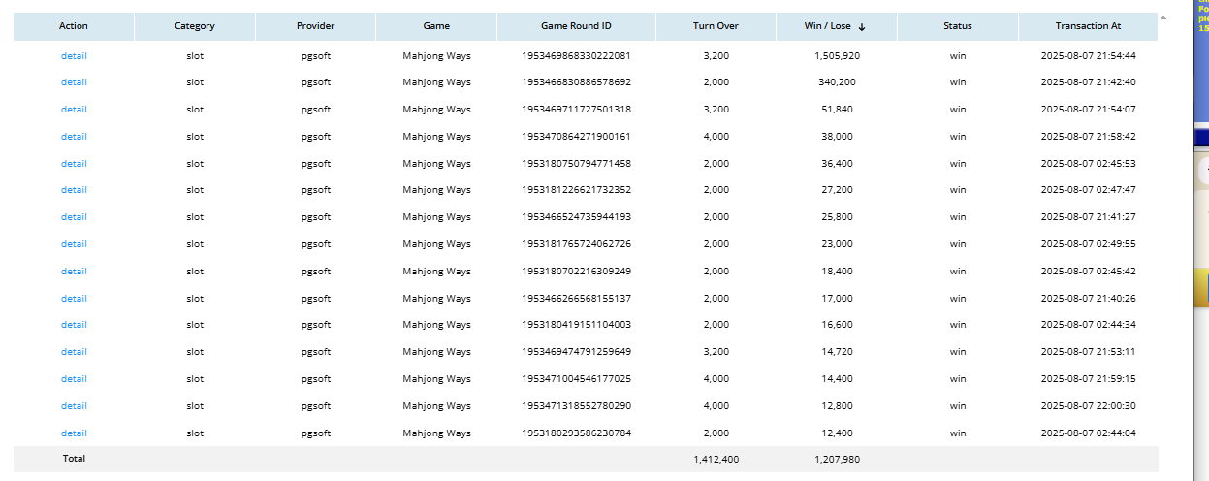Open detail for round 1953181765724062726
1209x481 pixels.
tap(74, 244)
